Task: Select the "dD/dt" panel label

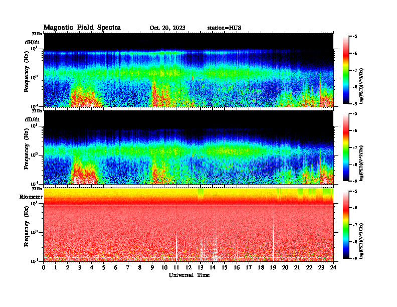Action: coord(32,119)
